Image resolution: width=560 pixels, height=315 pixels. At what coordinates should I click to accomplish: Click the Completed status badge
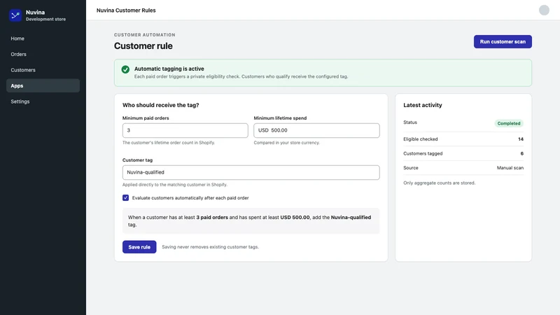coord(509,123)
